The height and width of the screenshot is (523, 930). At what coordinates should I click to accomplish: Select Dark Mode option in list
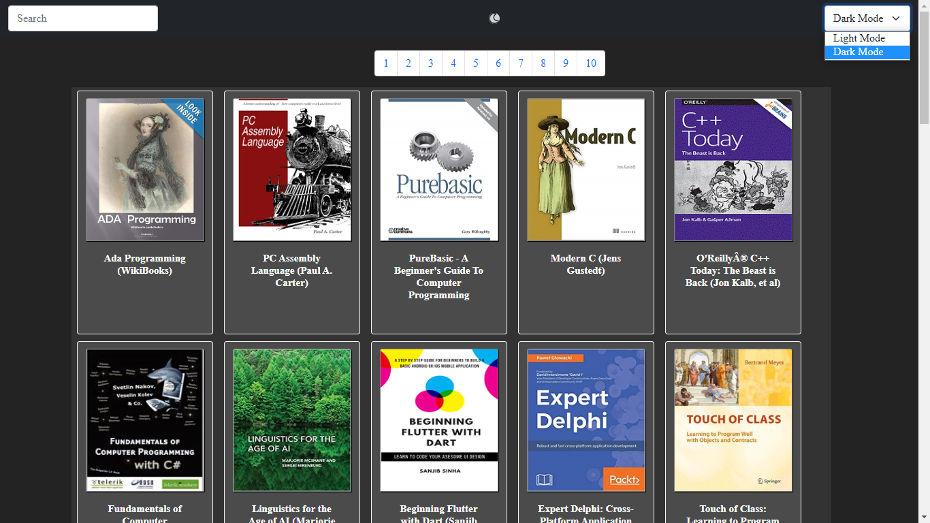[867, 52]
